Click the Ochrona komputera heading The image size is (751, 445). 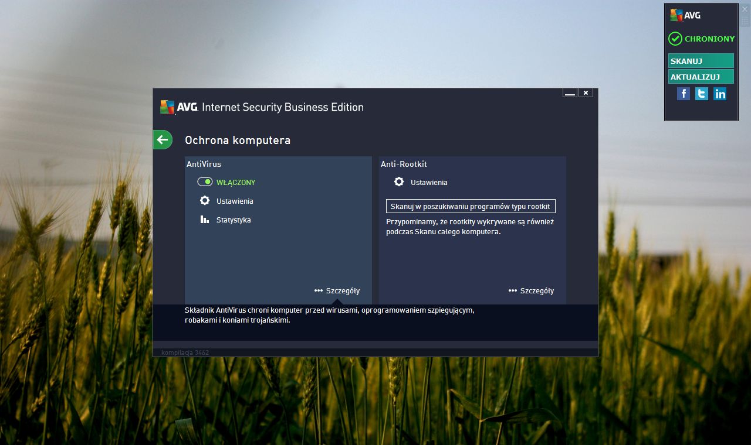pos(238,141)
